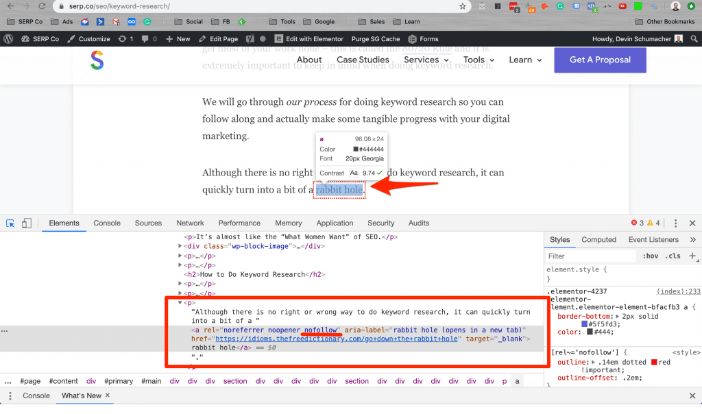Viewport: 702px width, 414px height.
Task: Add a new style rule with plus
Action: pyautogui.click(x=692, y=256)
